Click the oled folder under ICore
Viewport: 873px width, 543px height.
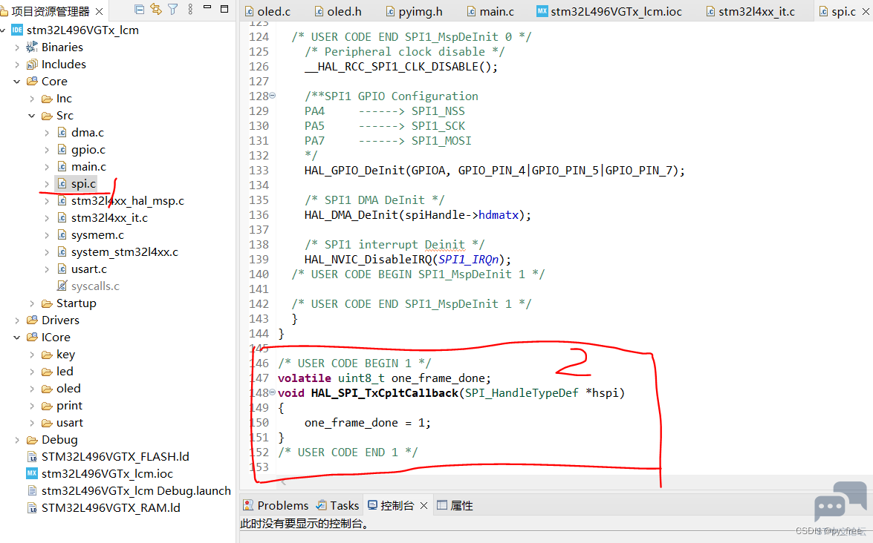pyautogui.click(x=68, y=389)
